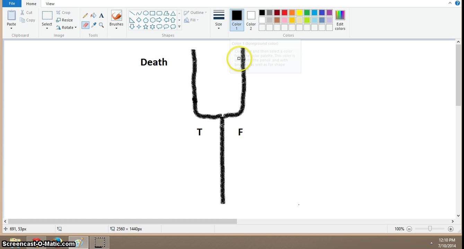The image size is (464, 249).
Task: Switch to the View tab
Action: pyautogui.click(x=50, y=4)
